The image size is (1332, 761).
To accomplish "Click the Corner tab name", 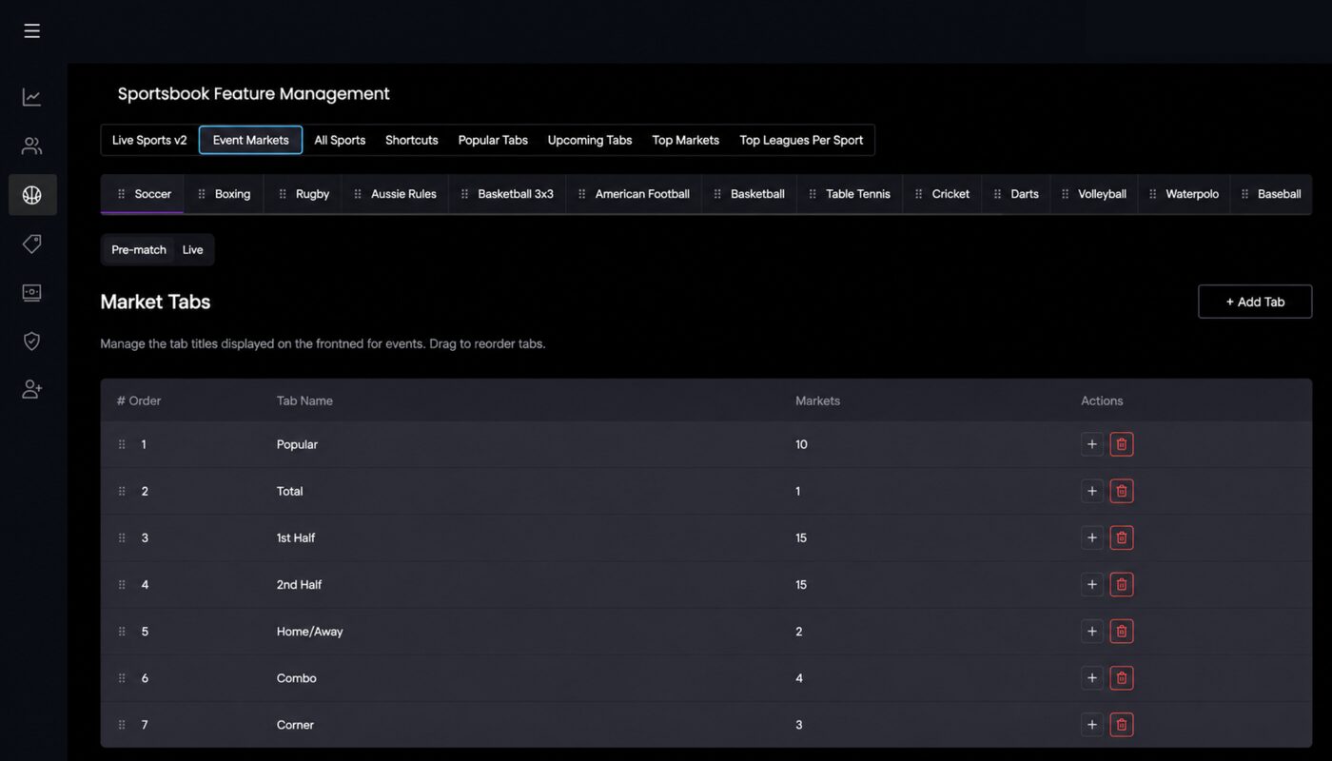I will point(295,725).
